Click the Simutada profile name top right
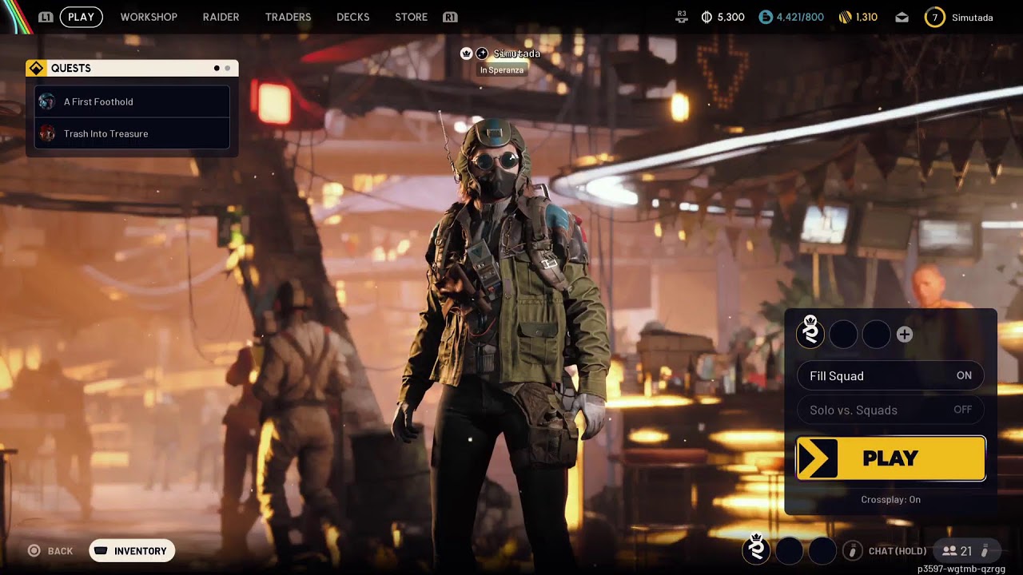This screenshot has height=575, width=1023. 973,18
